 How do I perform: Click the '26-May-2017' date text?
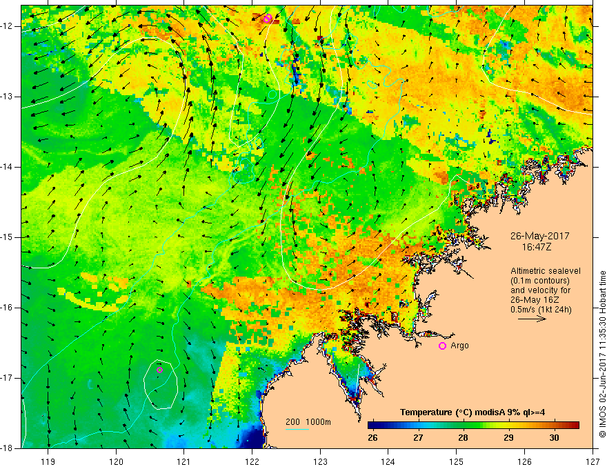[x=539, y=236]
